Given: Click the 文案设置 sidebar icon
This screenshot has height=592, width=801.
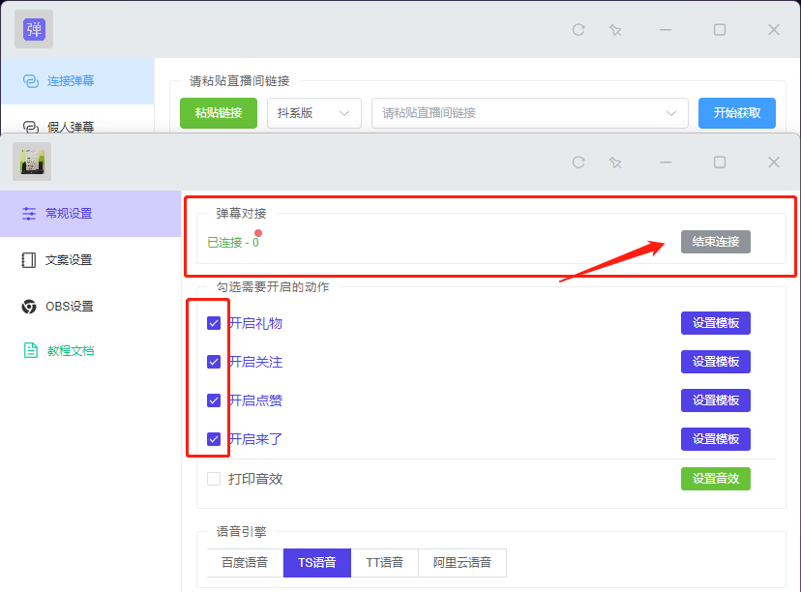Looking at the screenshot, I should point(29,260).
